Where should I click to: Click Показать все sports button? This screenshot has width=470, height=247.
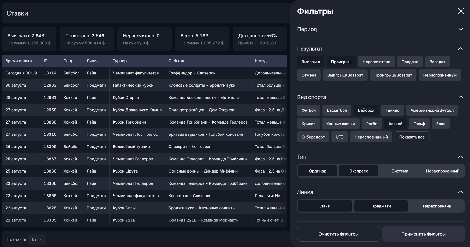point(412,137)
